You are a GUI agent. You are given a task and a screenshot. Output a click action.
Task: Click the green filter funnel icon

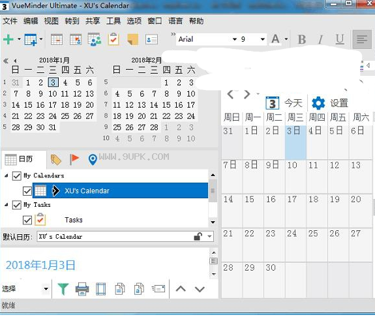point(63,289)
